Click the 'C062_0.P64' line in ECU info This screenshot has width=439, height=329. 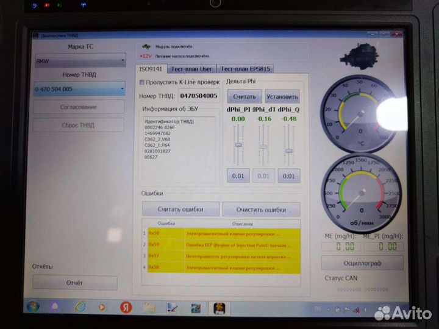[x=157, y=145]
